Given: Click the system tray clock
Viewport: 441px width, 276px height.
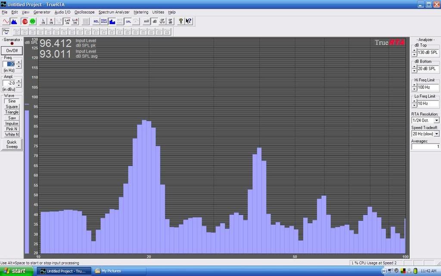Looking at the screenshot, I should click(x=429, y=271).
